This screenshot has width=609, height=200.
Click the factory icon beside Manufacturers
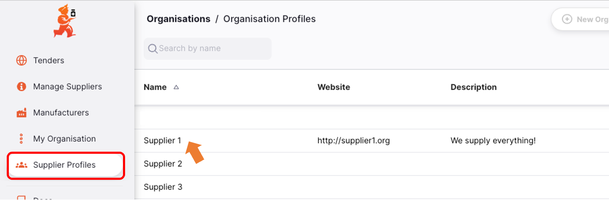(21, 113)
